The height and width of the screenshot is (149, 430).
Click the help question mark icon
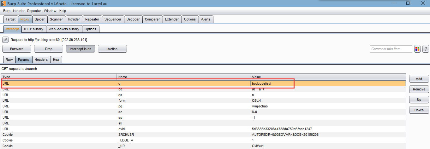click(426, 49)
